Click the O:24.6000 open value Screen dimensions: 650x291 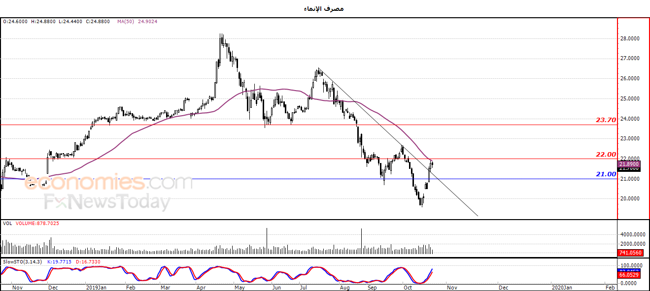(15, 22)
